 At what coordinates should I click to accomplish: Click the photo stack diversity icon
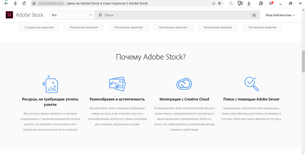coord(117,84)
